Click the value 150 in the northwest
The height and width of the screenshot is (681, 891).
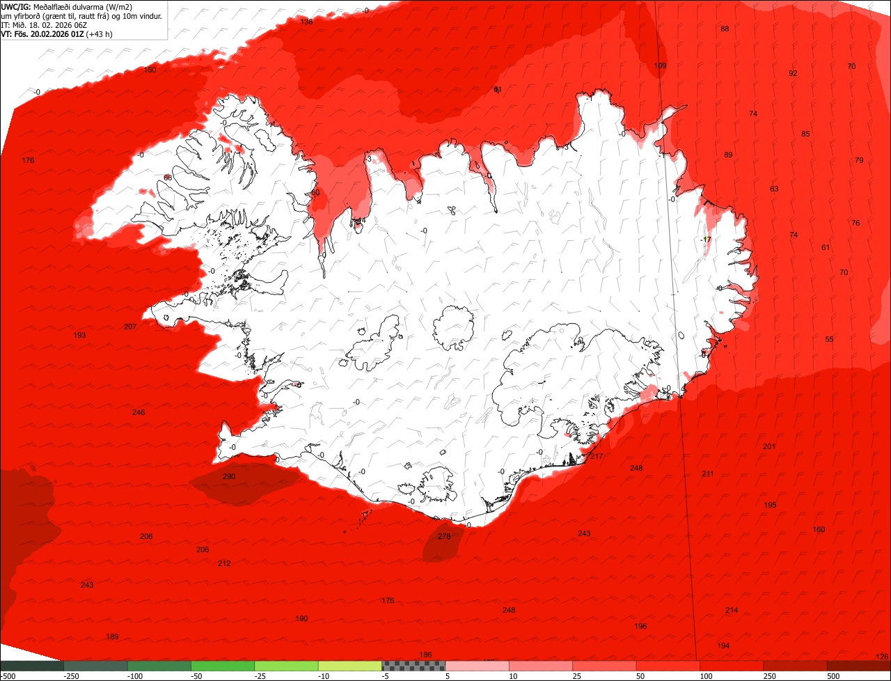point(150,70)
